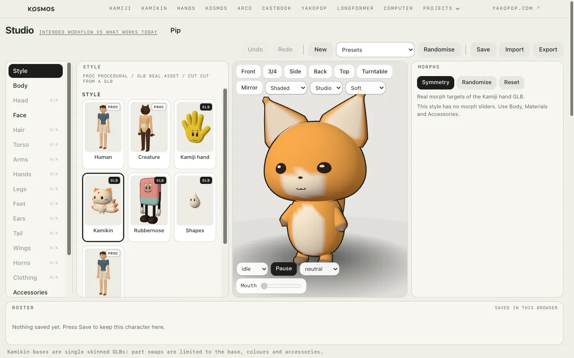This screenshot has height=358, width=574.
Task: Open the Shaded render mode dropdown
Action: 286,88
